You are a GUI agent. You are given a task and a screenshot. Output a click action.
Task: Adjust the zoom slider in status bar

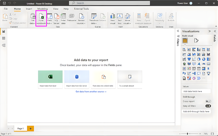[188, 134]
